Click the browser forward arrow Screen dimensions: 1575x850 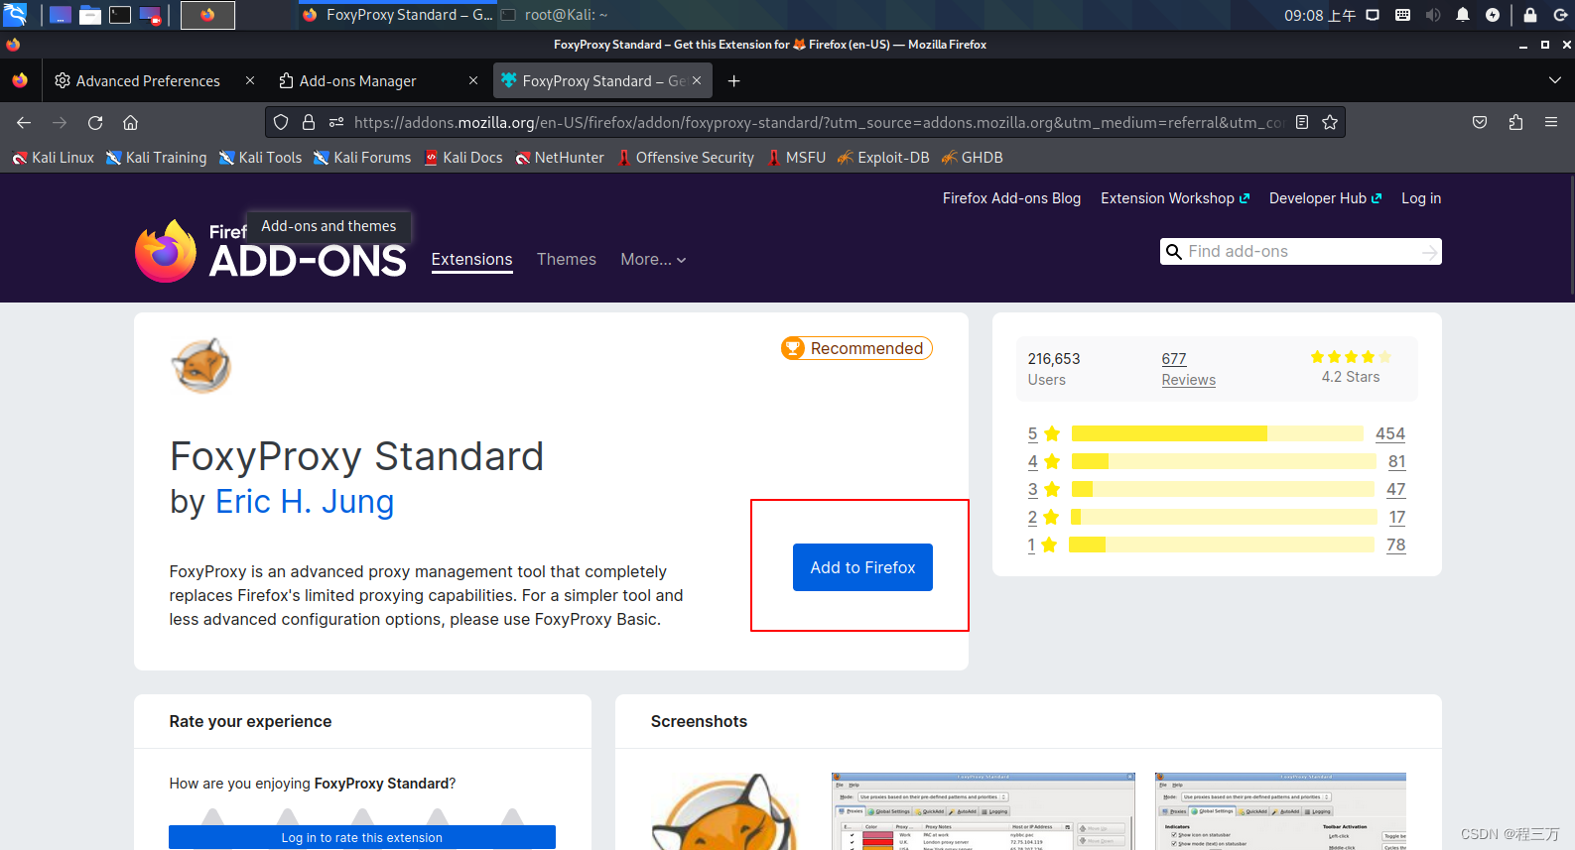point(60,122)
